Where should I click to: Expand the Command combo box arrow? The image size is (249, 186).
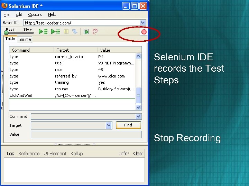click(138, 116)
